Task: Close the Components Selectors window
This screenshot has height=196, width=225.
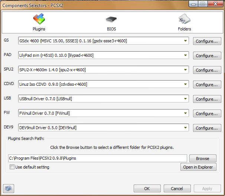Action: point(215,4)
